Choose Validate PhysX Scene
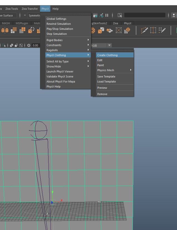The width and height of the screenshot is (177, 230). tap(68, 76)
